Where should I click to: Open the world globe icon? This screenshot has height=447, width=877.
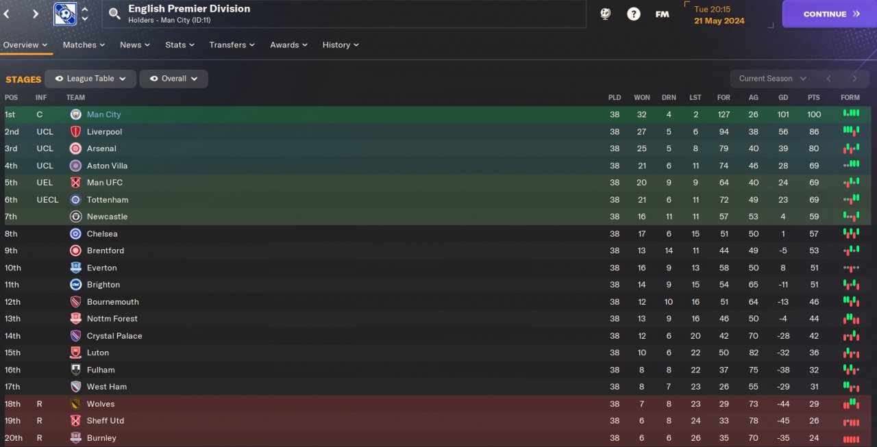(x=605, y=14)
